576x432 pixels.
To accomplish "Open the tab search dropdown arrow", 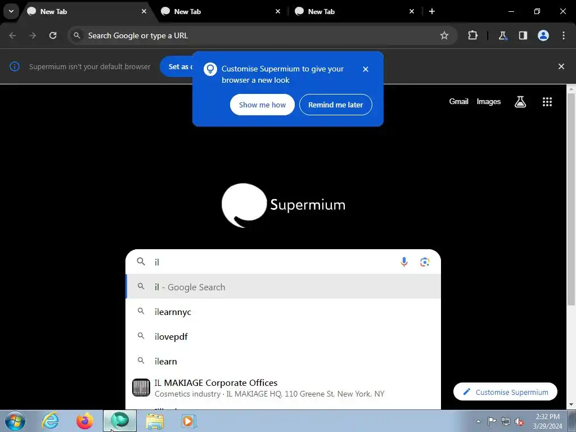I will pos(11,11).
